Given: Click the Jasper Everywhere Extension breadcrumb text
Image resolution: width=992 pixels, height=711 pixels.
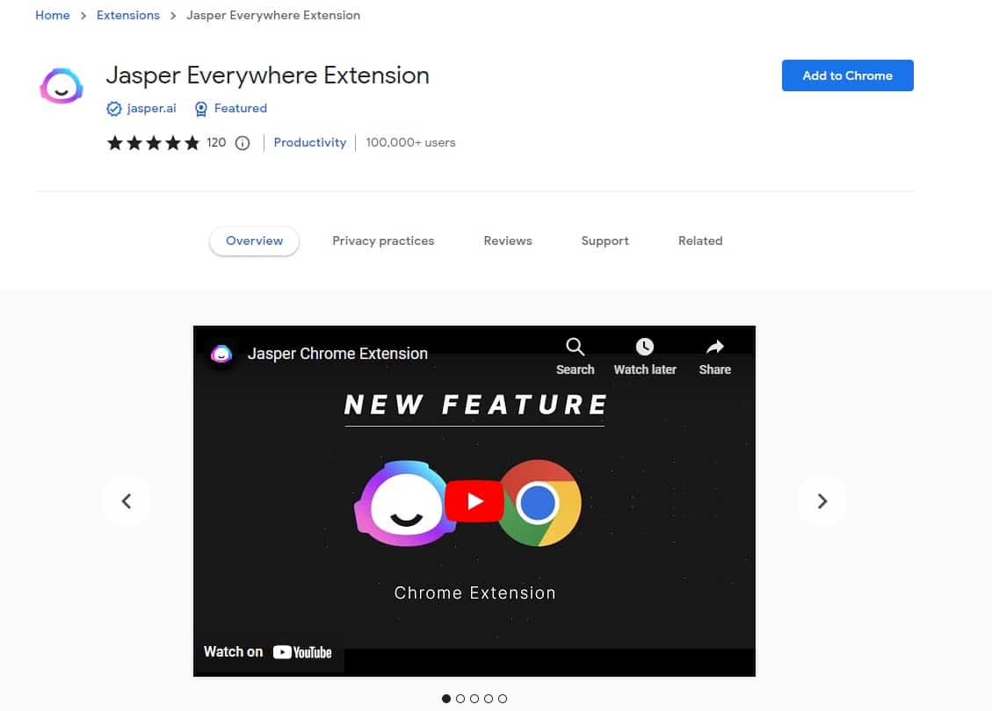Looking at the screenshot, I should click(x=273, y=15).
